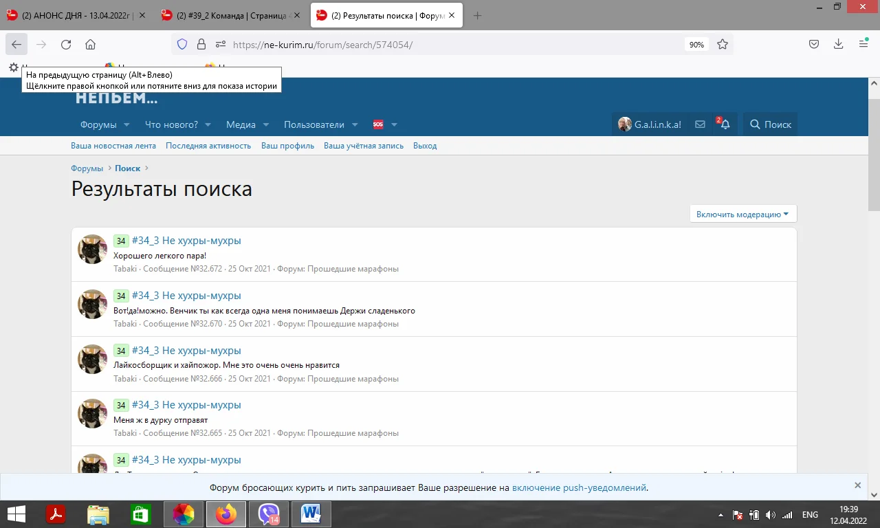Open the 'Что нового?' menu

tap(173, 124)
